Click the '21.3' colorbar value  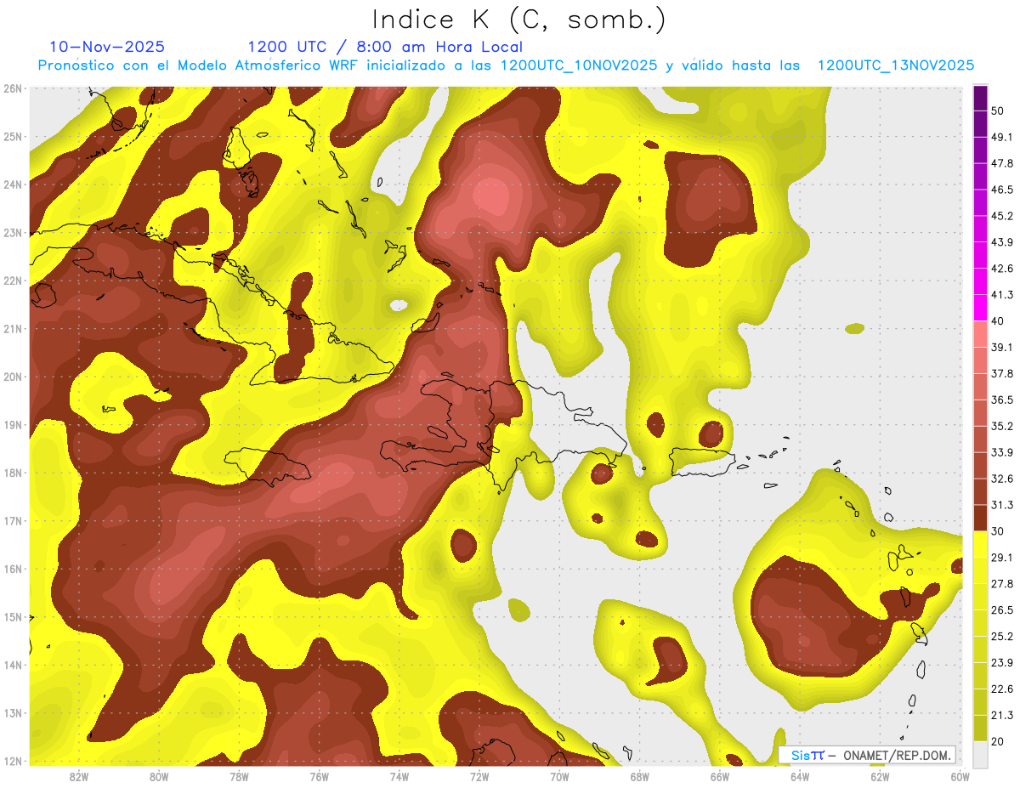point(1002,716)
